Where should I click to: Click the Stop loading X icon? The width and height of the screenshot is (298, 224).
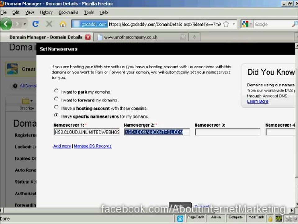tap(49, 24)
